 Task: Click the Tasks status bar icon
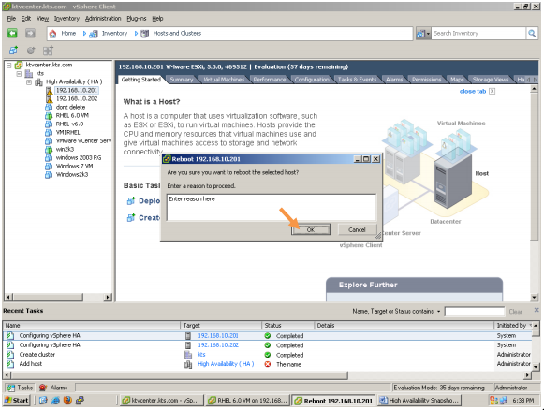(x=11, y=388)
